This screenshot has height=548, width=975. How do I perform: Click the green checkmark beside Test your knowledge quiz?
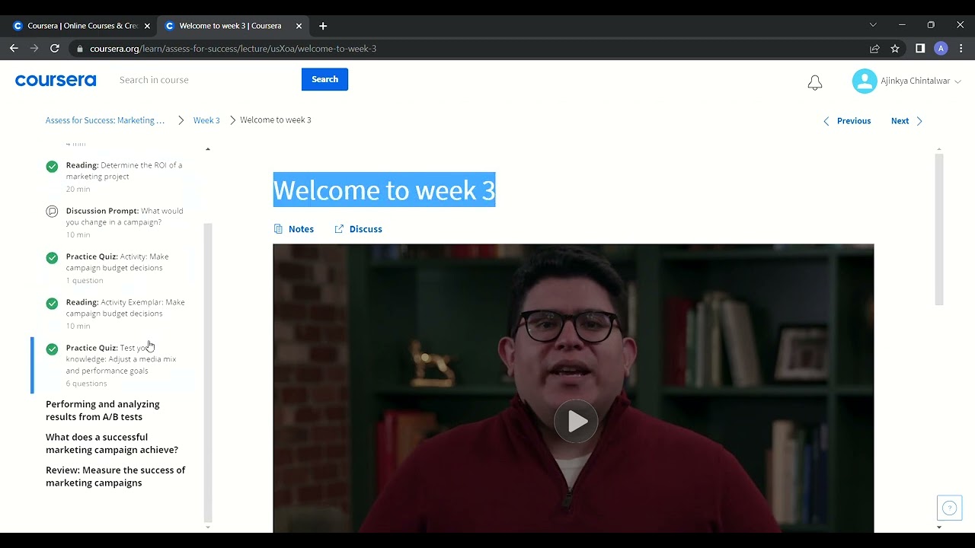(52, 349)
